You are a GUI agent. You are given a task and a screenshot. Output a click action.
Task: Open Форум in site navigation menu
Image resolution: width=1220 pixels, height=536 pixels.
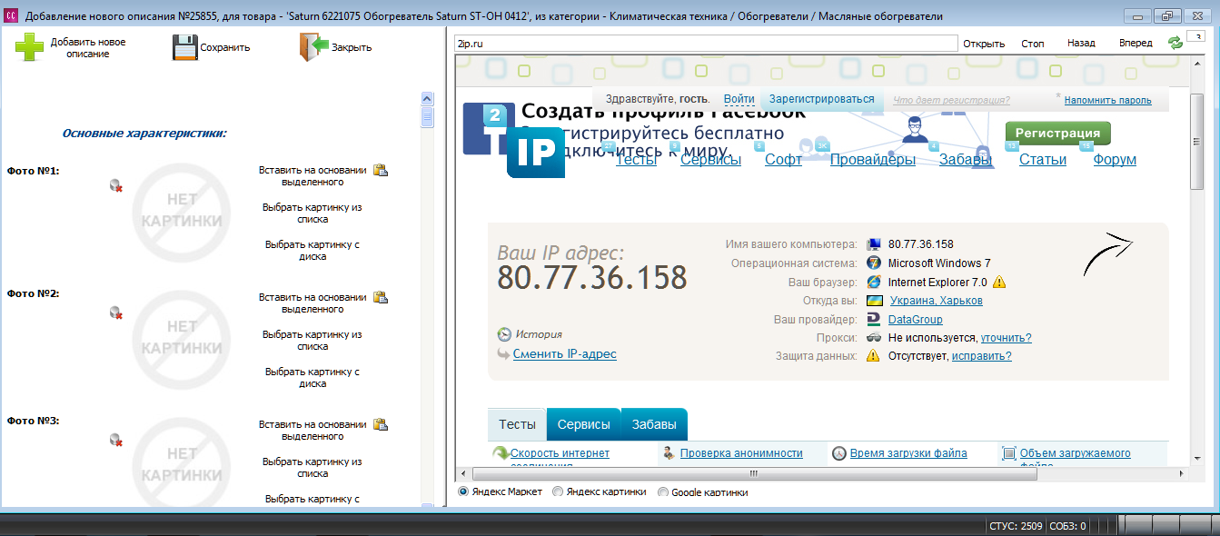pos(1115,160)
